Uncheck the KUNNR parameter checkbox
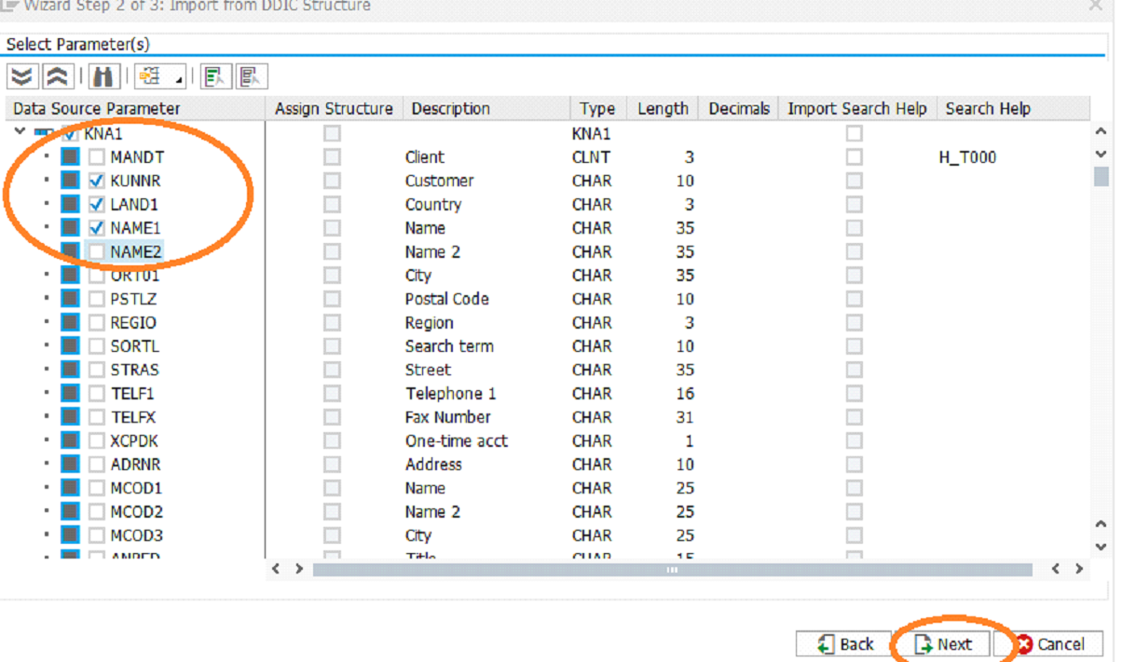The width and height of the screenshot is (1122, 662). click(x=99, y=181)
